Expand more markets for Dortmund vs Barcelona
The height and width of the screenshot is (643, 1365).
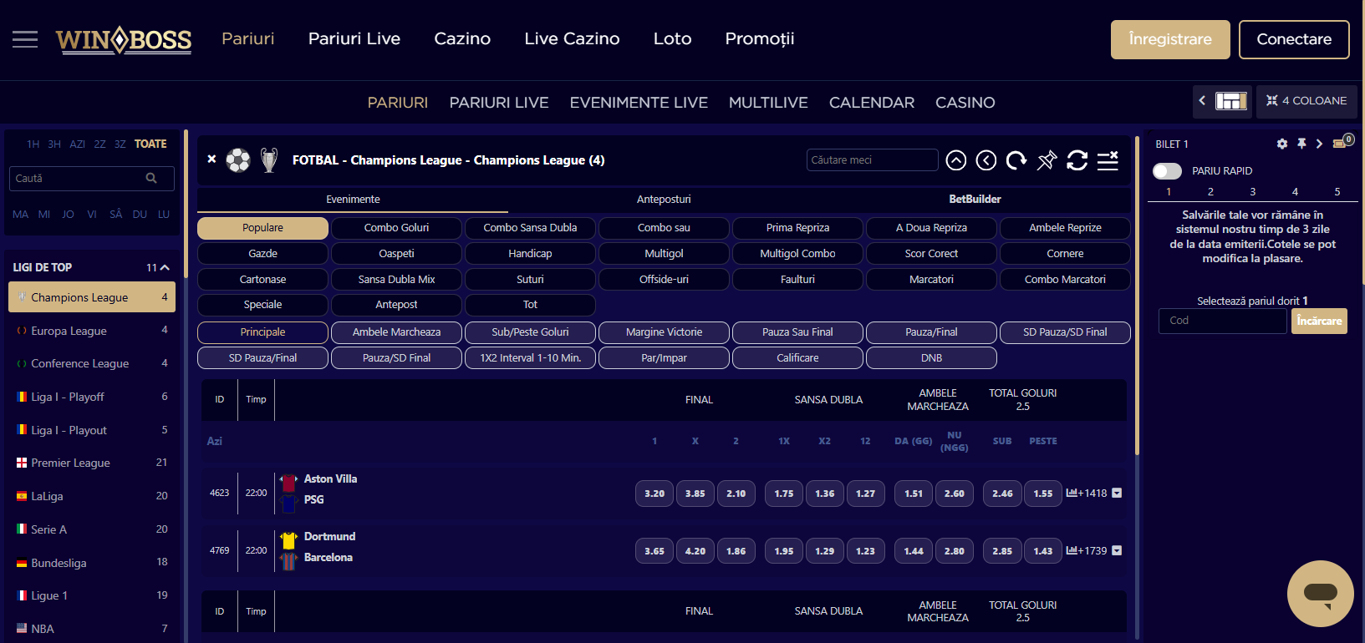[1117, 551]
